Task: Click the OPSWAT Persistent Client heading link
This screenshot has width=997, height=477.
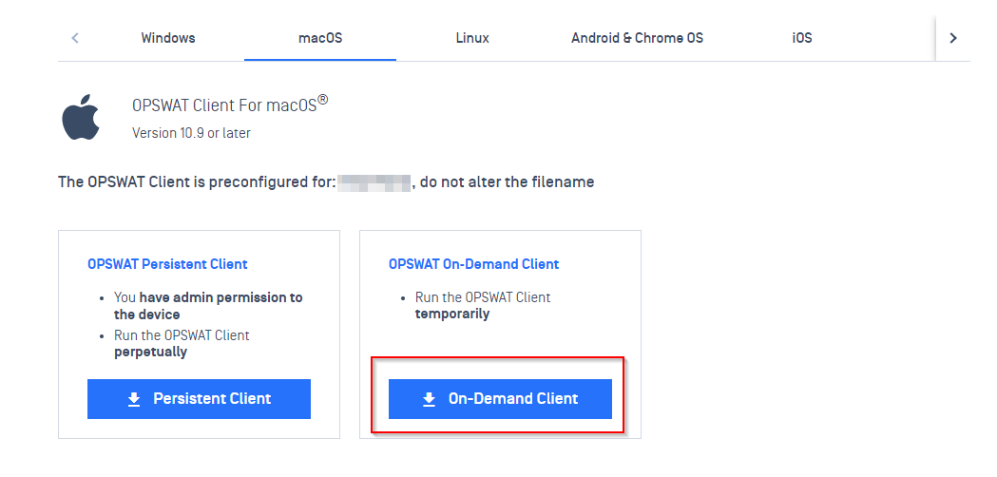Action: click(168, 264)
